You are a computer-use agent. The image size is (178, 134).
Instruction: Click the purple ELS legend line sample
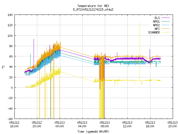tap(165, 18)
